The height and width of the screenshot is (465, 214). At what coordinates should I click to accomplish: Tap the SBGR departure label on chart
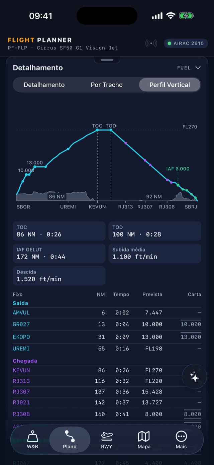point(23,207)
